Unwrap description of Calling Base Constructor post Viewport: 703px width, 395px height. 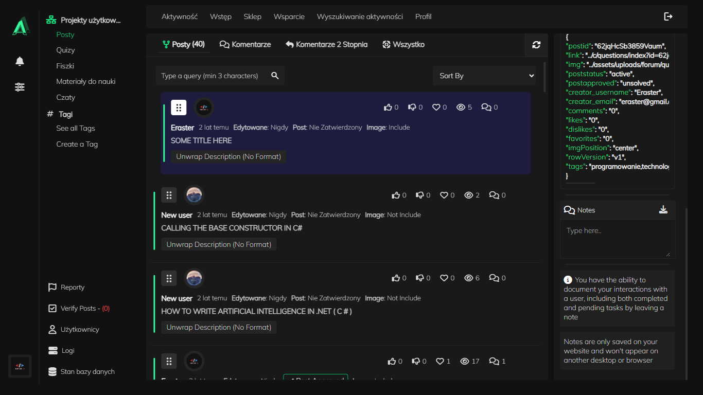coord(219,244)
